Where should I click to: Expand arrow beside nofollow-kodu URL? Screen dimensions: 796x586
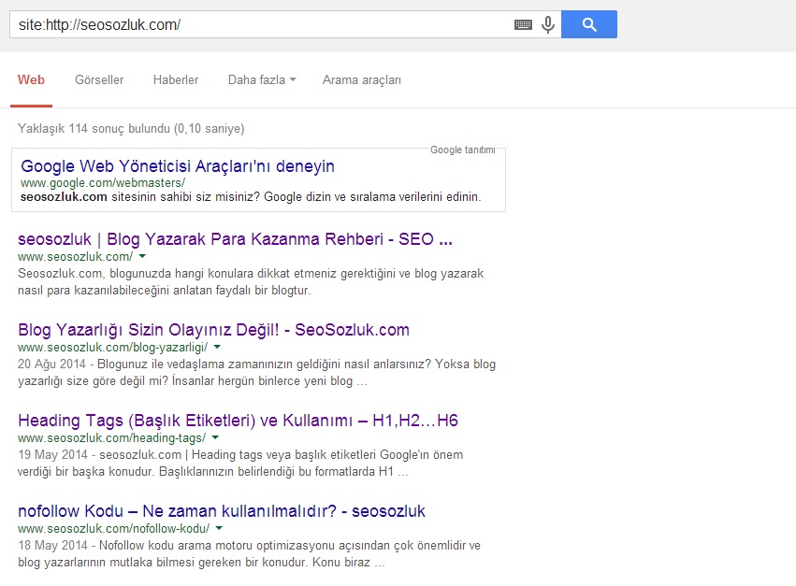219,528
